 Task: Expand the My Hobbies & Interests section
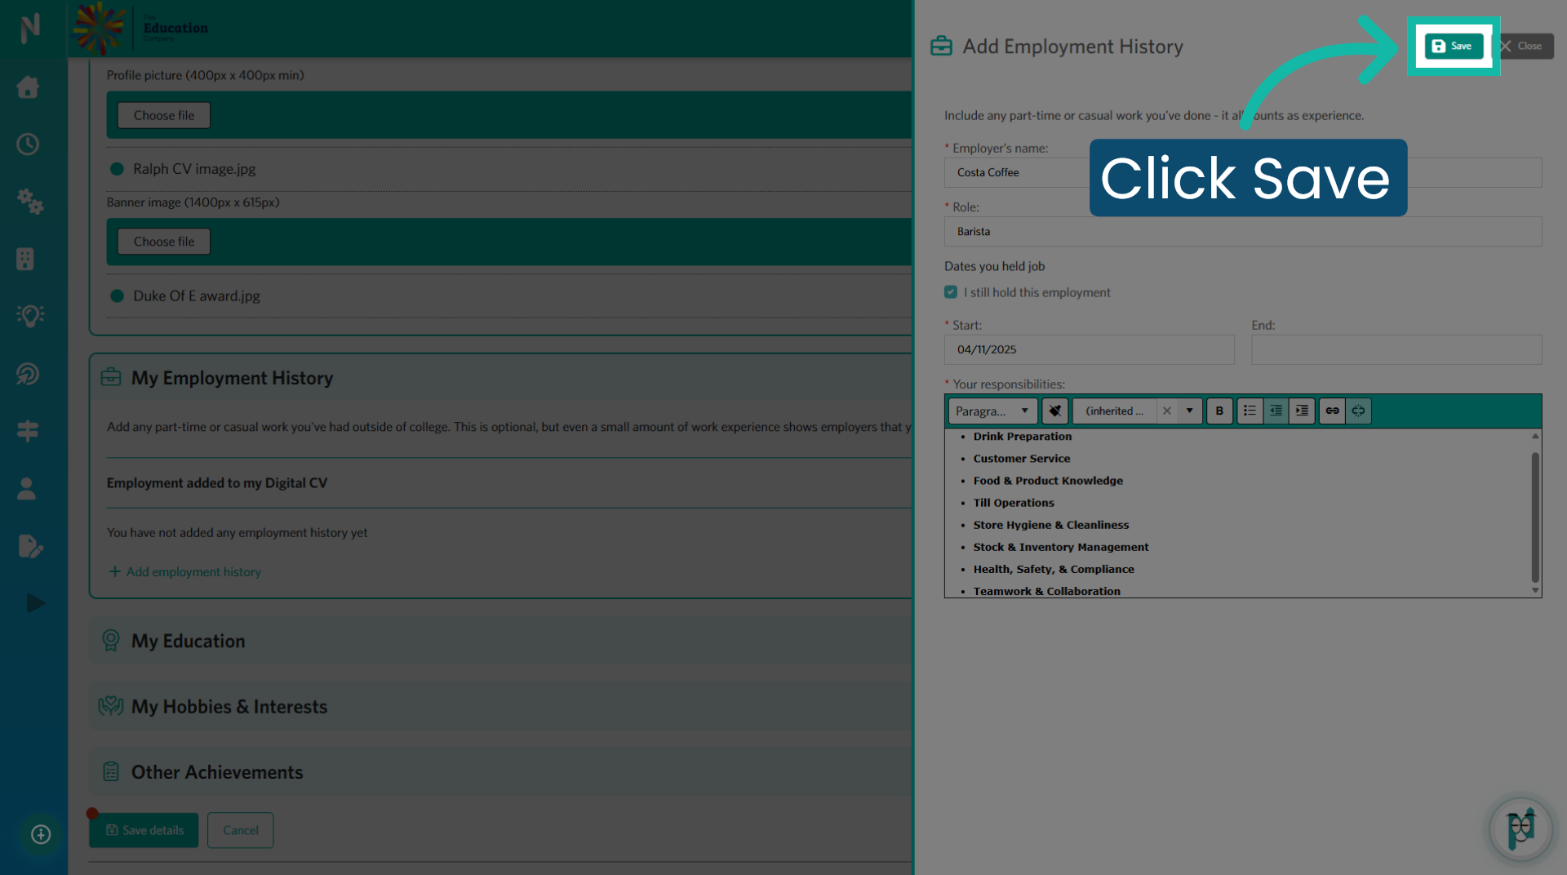(x=499, y=707)
